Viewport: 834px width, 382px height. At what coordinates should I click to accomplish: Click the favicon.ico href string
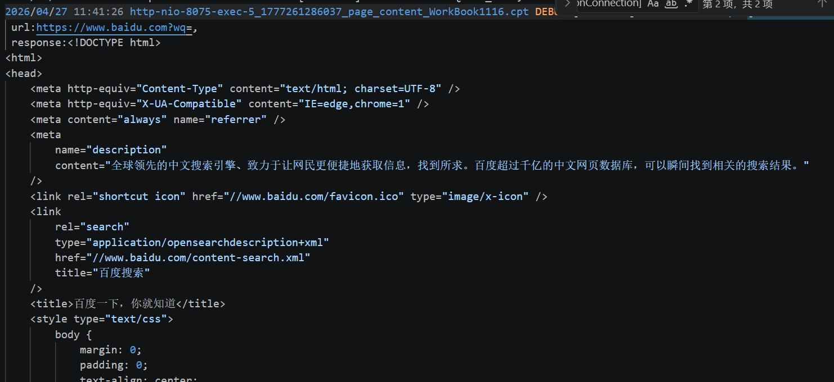tap(314, 197)
